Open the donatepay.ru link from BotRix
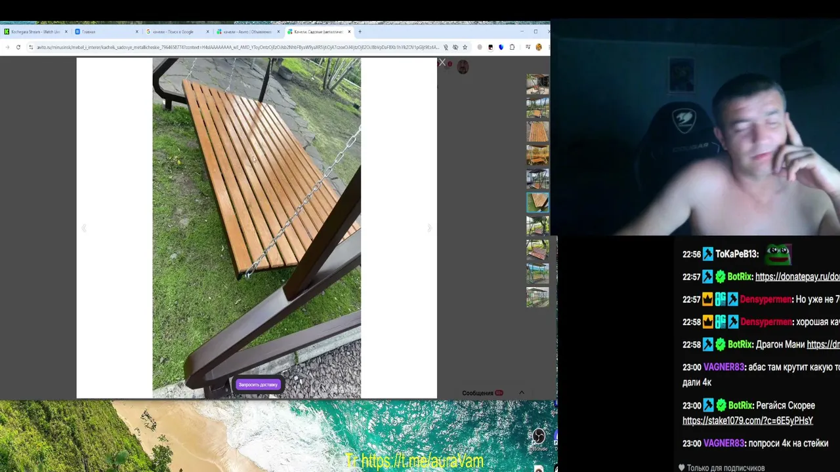Viewport: 840px width, 472px height. [797, 277]
